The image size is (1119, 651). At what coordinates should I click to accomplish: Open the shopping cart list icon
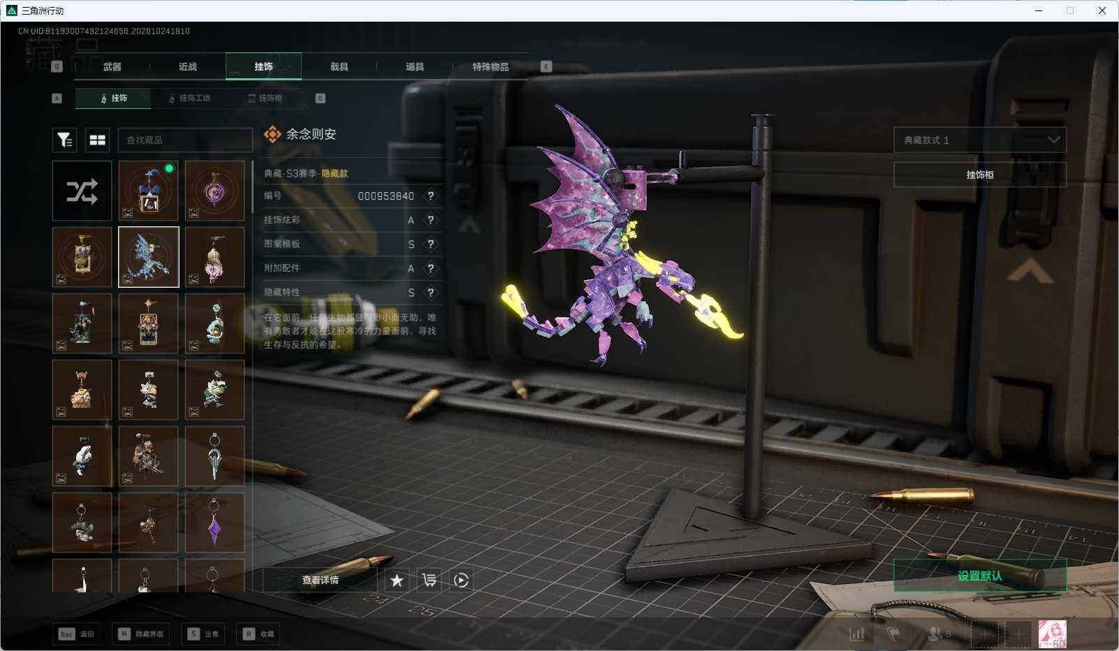429,580
